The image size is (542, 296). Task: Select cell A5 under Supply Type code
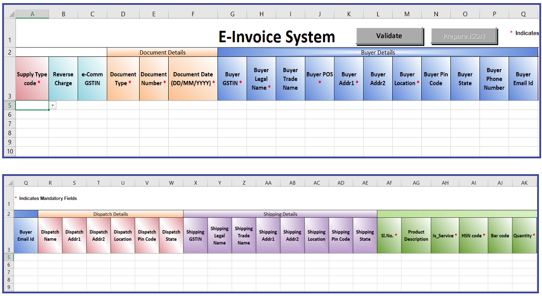point(31,105)
